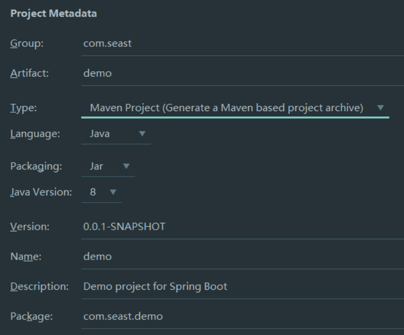Edit the Version field 0.0.1-SNAPSHOT
This screenshot has width=404, height=335.
tap(243, 227)
